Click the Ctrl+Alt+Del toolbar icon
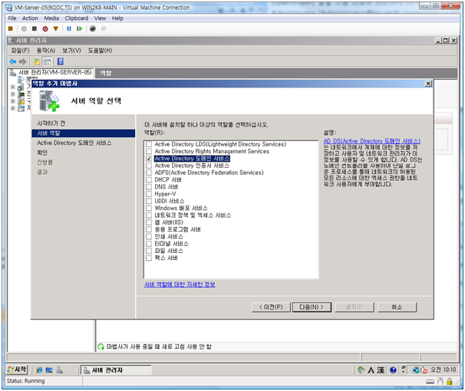The image size is (465, 391). (11, 28)
